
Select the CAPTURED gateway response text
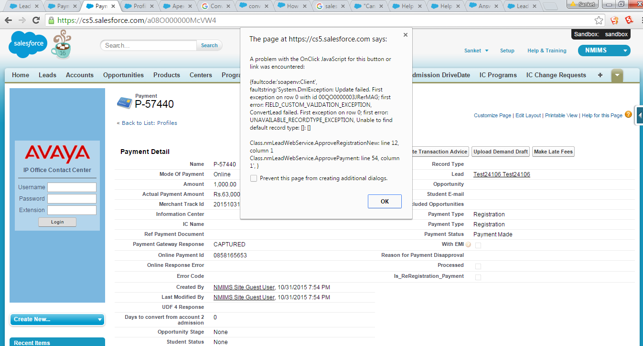tap(229, 244)
